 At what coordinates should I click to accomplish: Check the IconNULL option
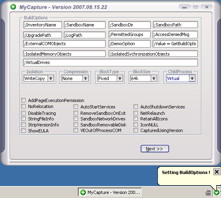coord(135,124)
